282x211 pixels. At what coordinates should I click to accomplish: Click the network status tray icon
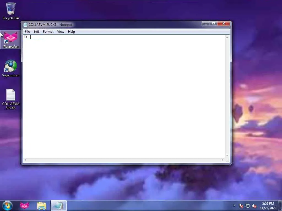click(248, 206)
